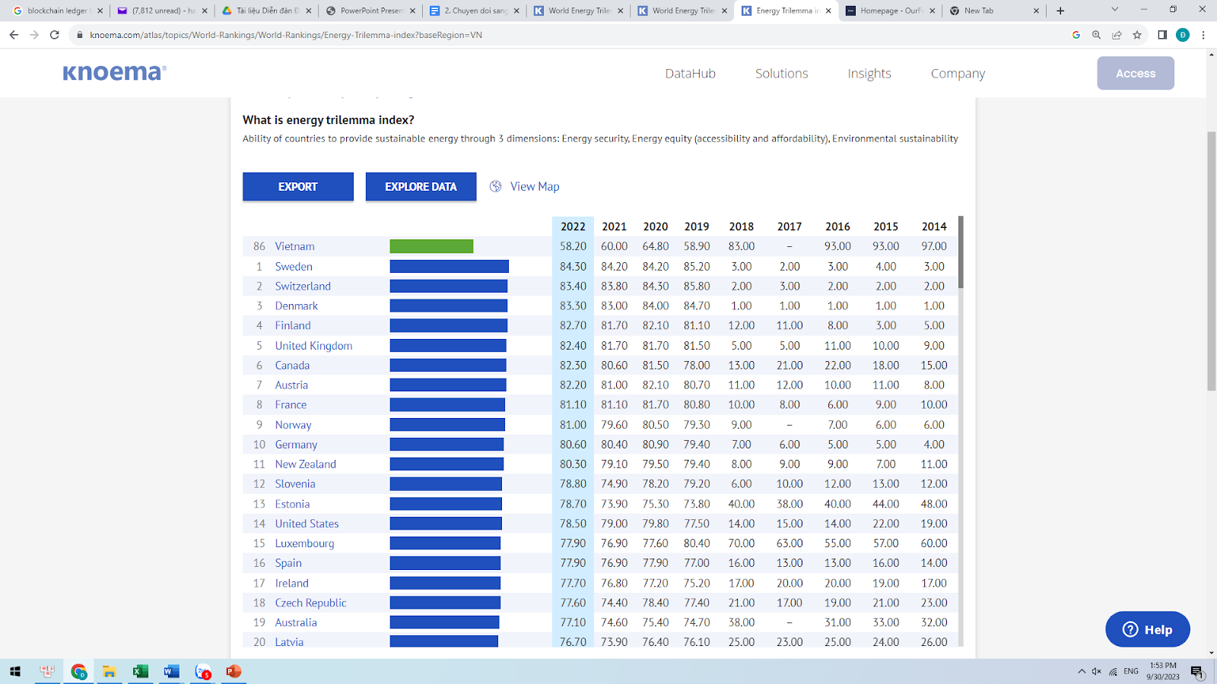The height and width of the screenshot is (684, 1217).
Task: Open Chrome side panel icon
Action: [1162, 35]
